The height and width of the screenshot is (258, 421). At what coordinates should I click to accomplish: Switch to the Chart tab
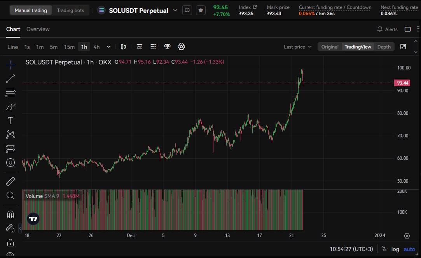pos(13,29)
